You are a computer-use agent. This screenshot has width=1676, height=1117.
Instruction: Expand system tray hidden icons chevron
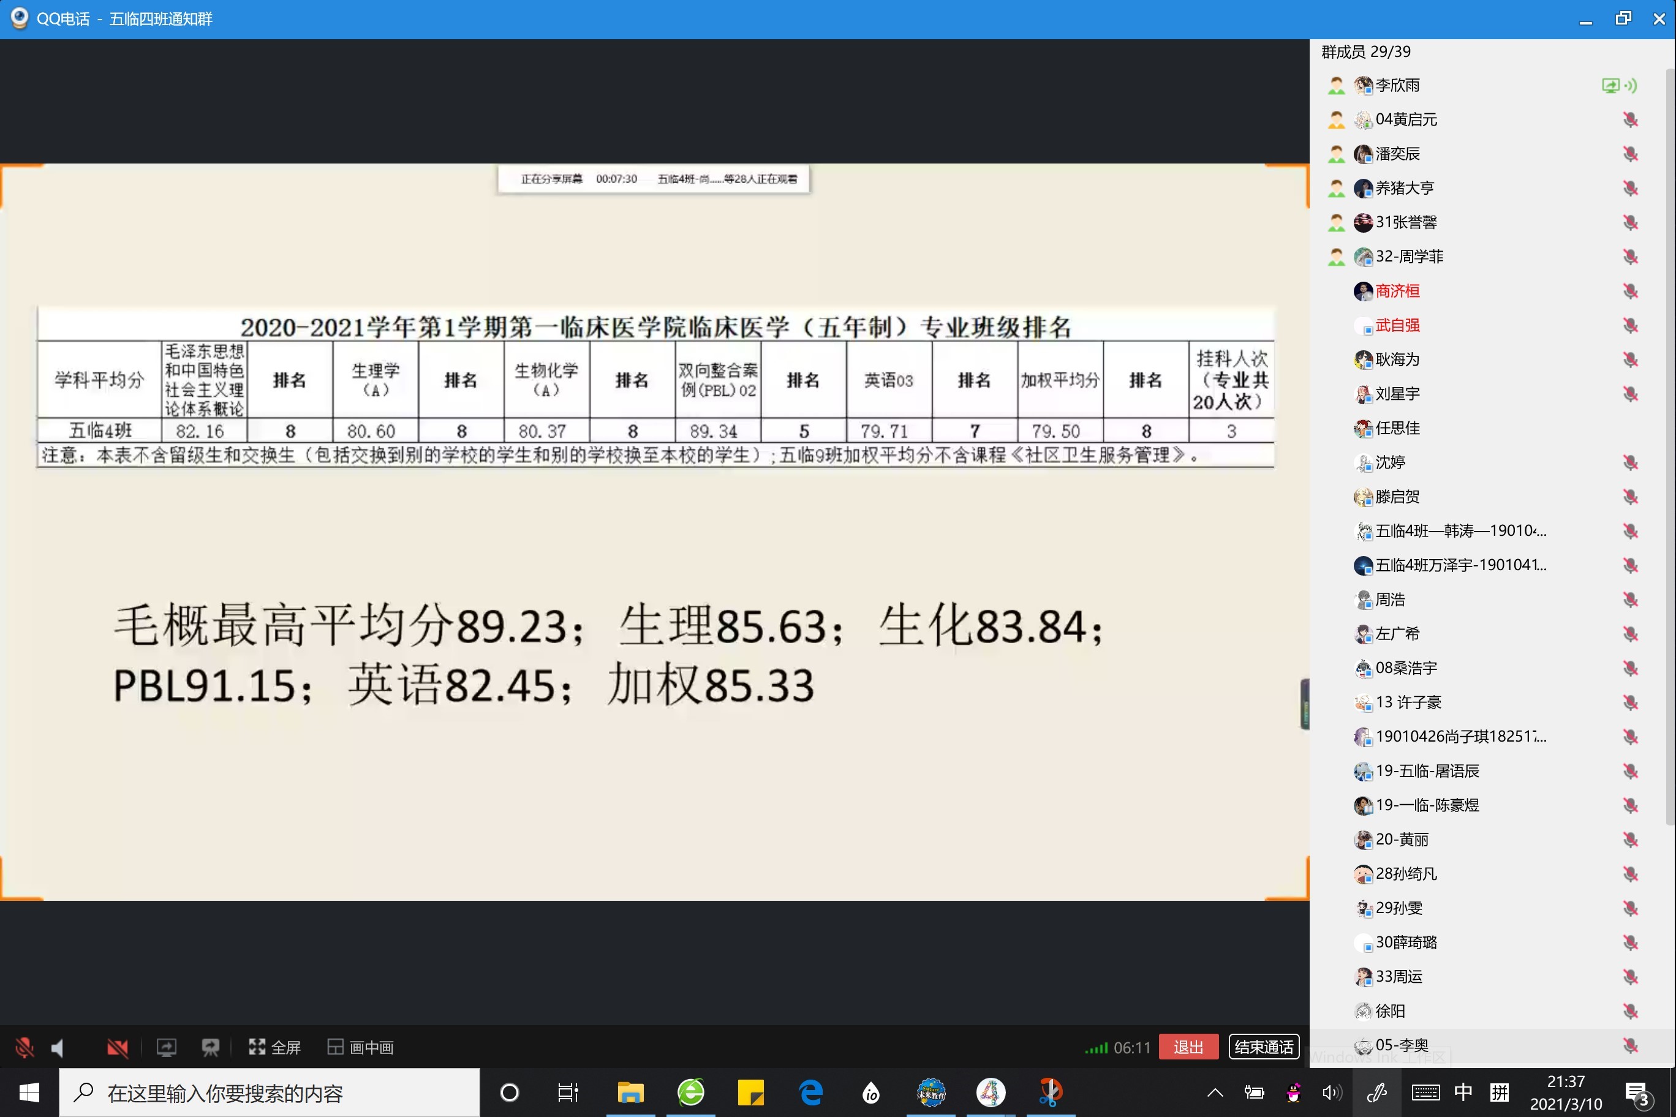[x=1215, y=1093]
